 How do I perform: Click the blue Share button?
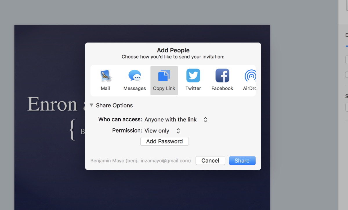pos(242,161)
